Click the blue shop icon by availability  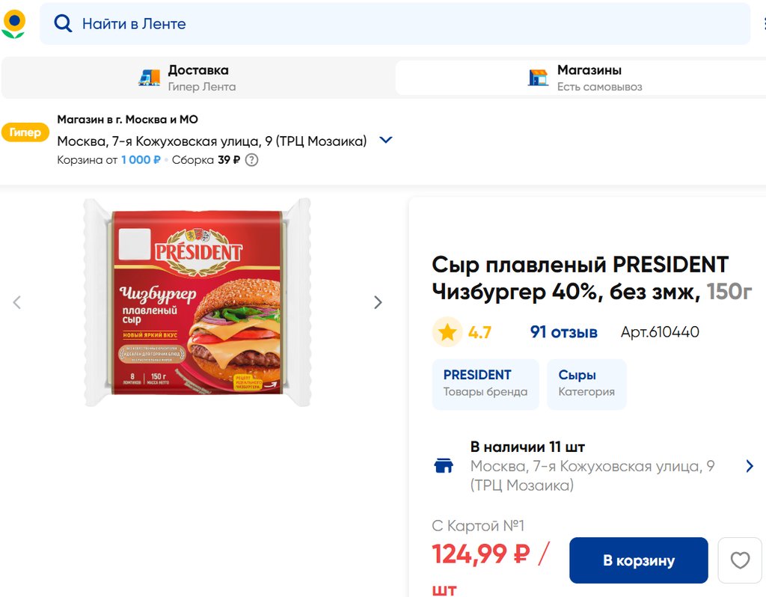[x=444, y=466]
